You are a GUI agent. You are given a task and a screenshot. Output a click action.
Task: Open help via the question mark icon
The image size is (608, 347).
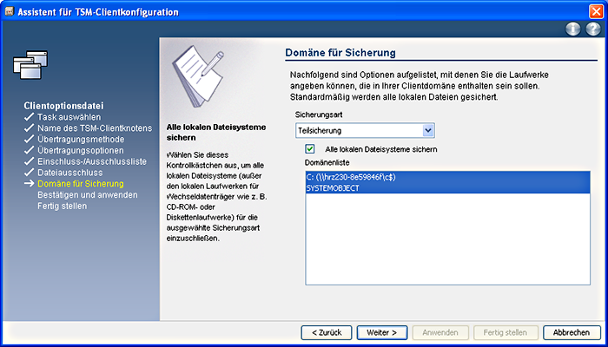point(591,29)
